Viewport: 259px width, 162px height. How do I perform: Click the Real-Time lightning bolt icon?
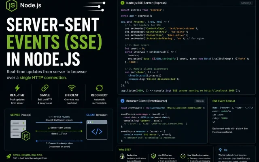pos(17,88)
